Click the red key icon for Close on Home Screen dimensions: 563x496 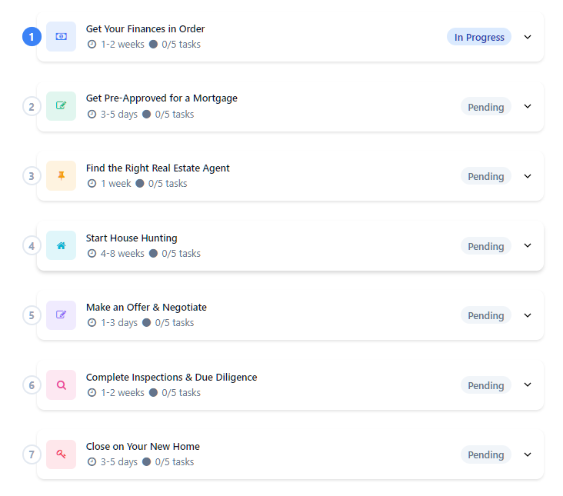pos(61,454)
